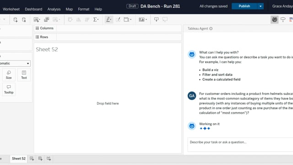The image size is (293, 165).
Task: Click the Show/Hide Cards icon
Action: pos(141,19)
